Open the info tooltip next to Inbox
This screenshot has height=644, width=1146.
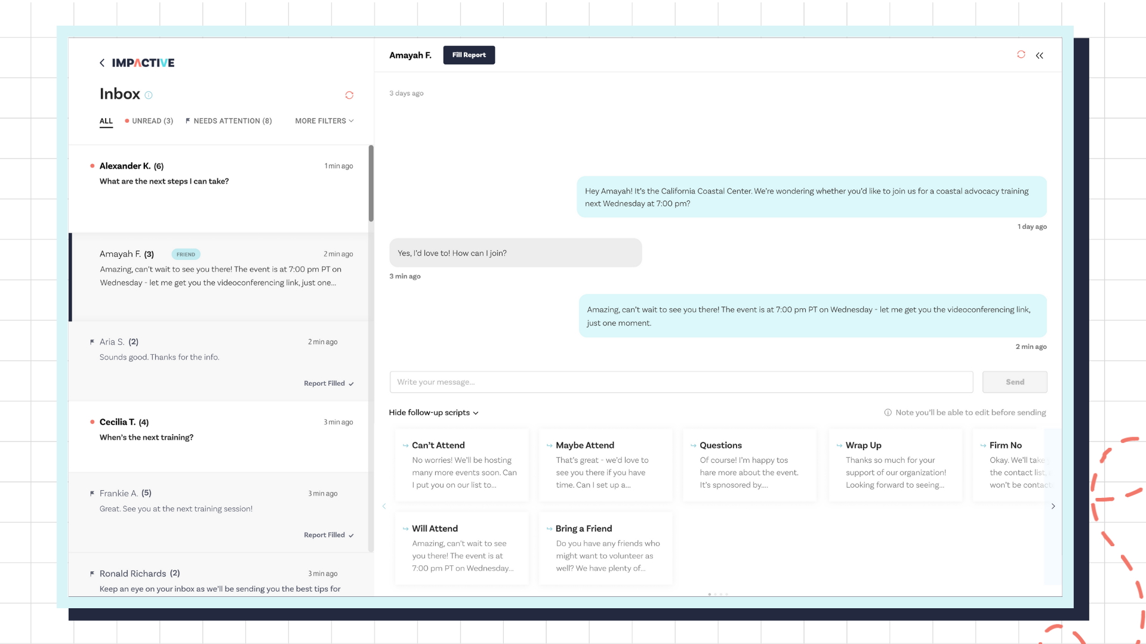[149, 94]
